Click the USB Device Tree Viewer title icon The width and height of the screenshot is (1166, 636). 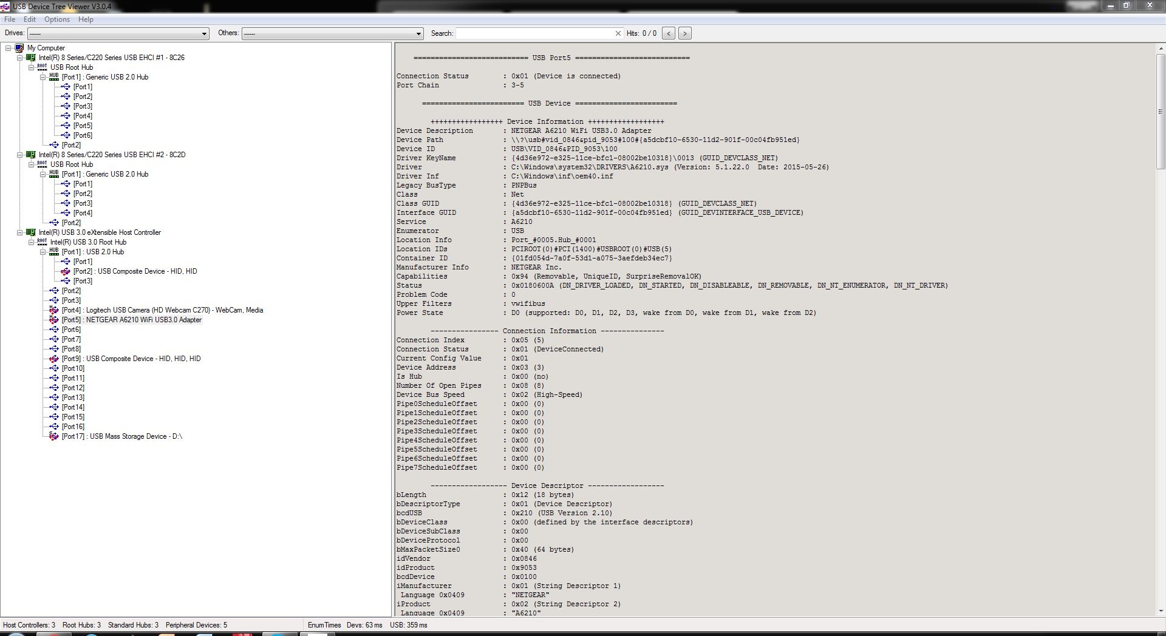[x=5, y=6]
